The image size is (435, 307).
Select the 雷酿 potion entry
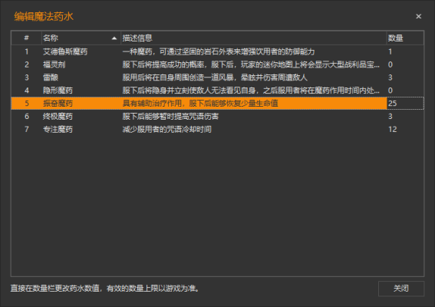pos(218,78)
